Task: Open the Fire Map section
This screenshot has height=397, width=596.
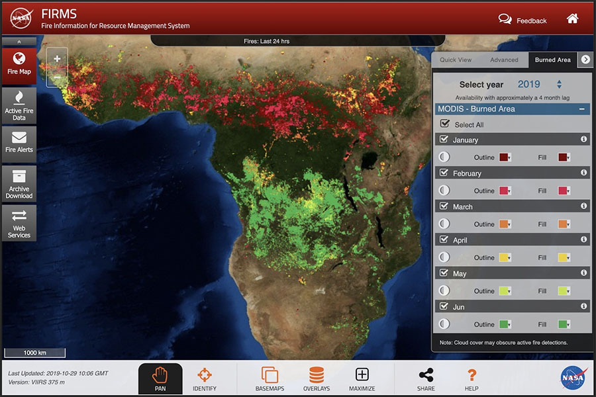Action: [x=19, y=66]
